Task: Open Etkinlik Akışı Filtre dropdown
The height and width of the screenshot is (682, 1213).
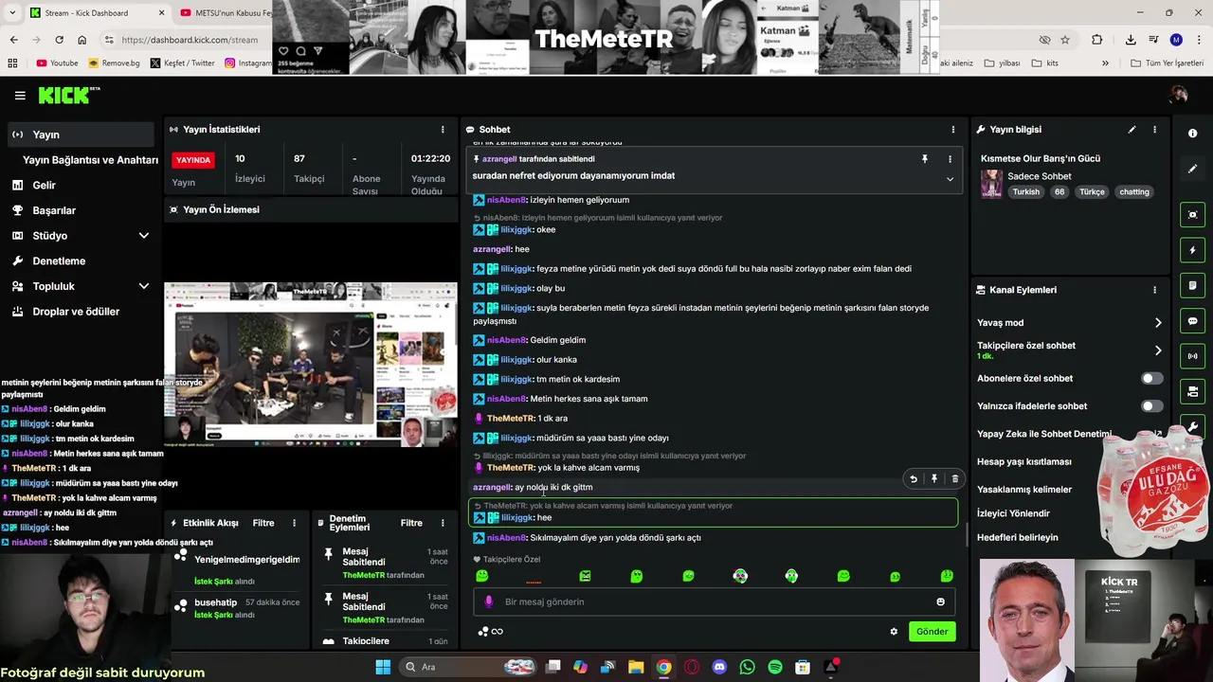Action: click(263, 523)
